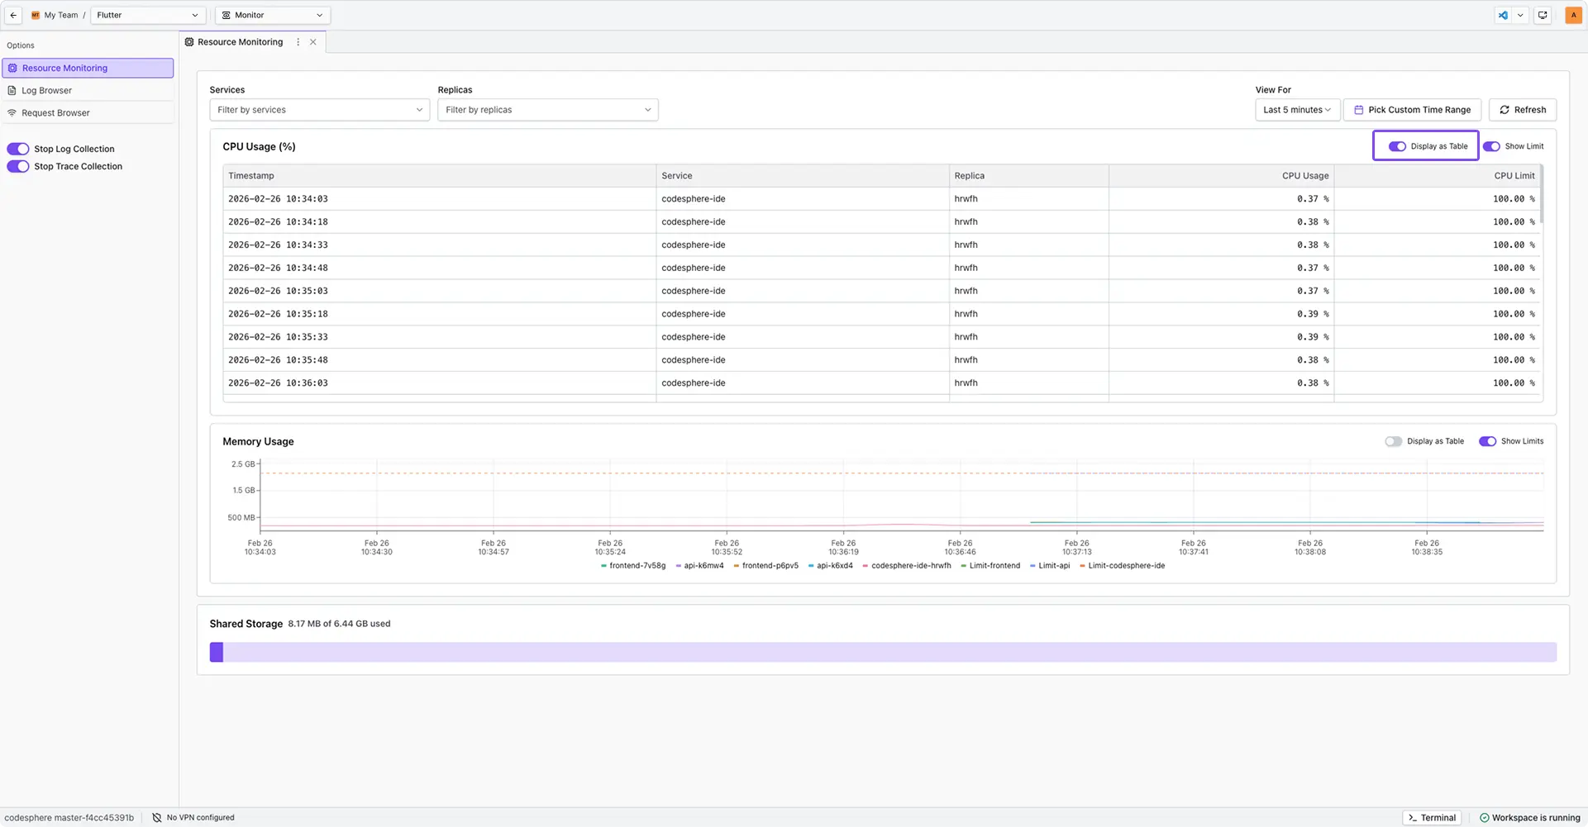Enable Display as Table for Memory Usage
The width and height of the screenshot is (1588, 827).
(1394, 441)
